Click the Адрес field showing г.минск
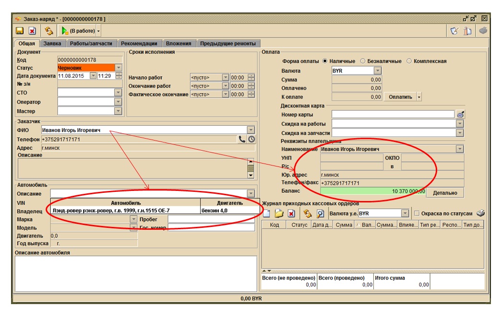 click(148, 148)
